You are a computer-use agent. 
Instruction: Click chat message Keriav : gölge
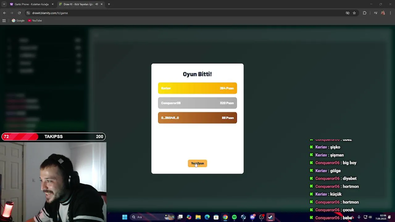325,171
